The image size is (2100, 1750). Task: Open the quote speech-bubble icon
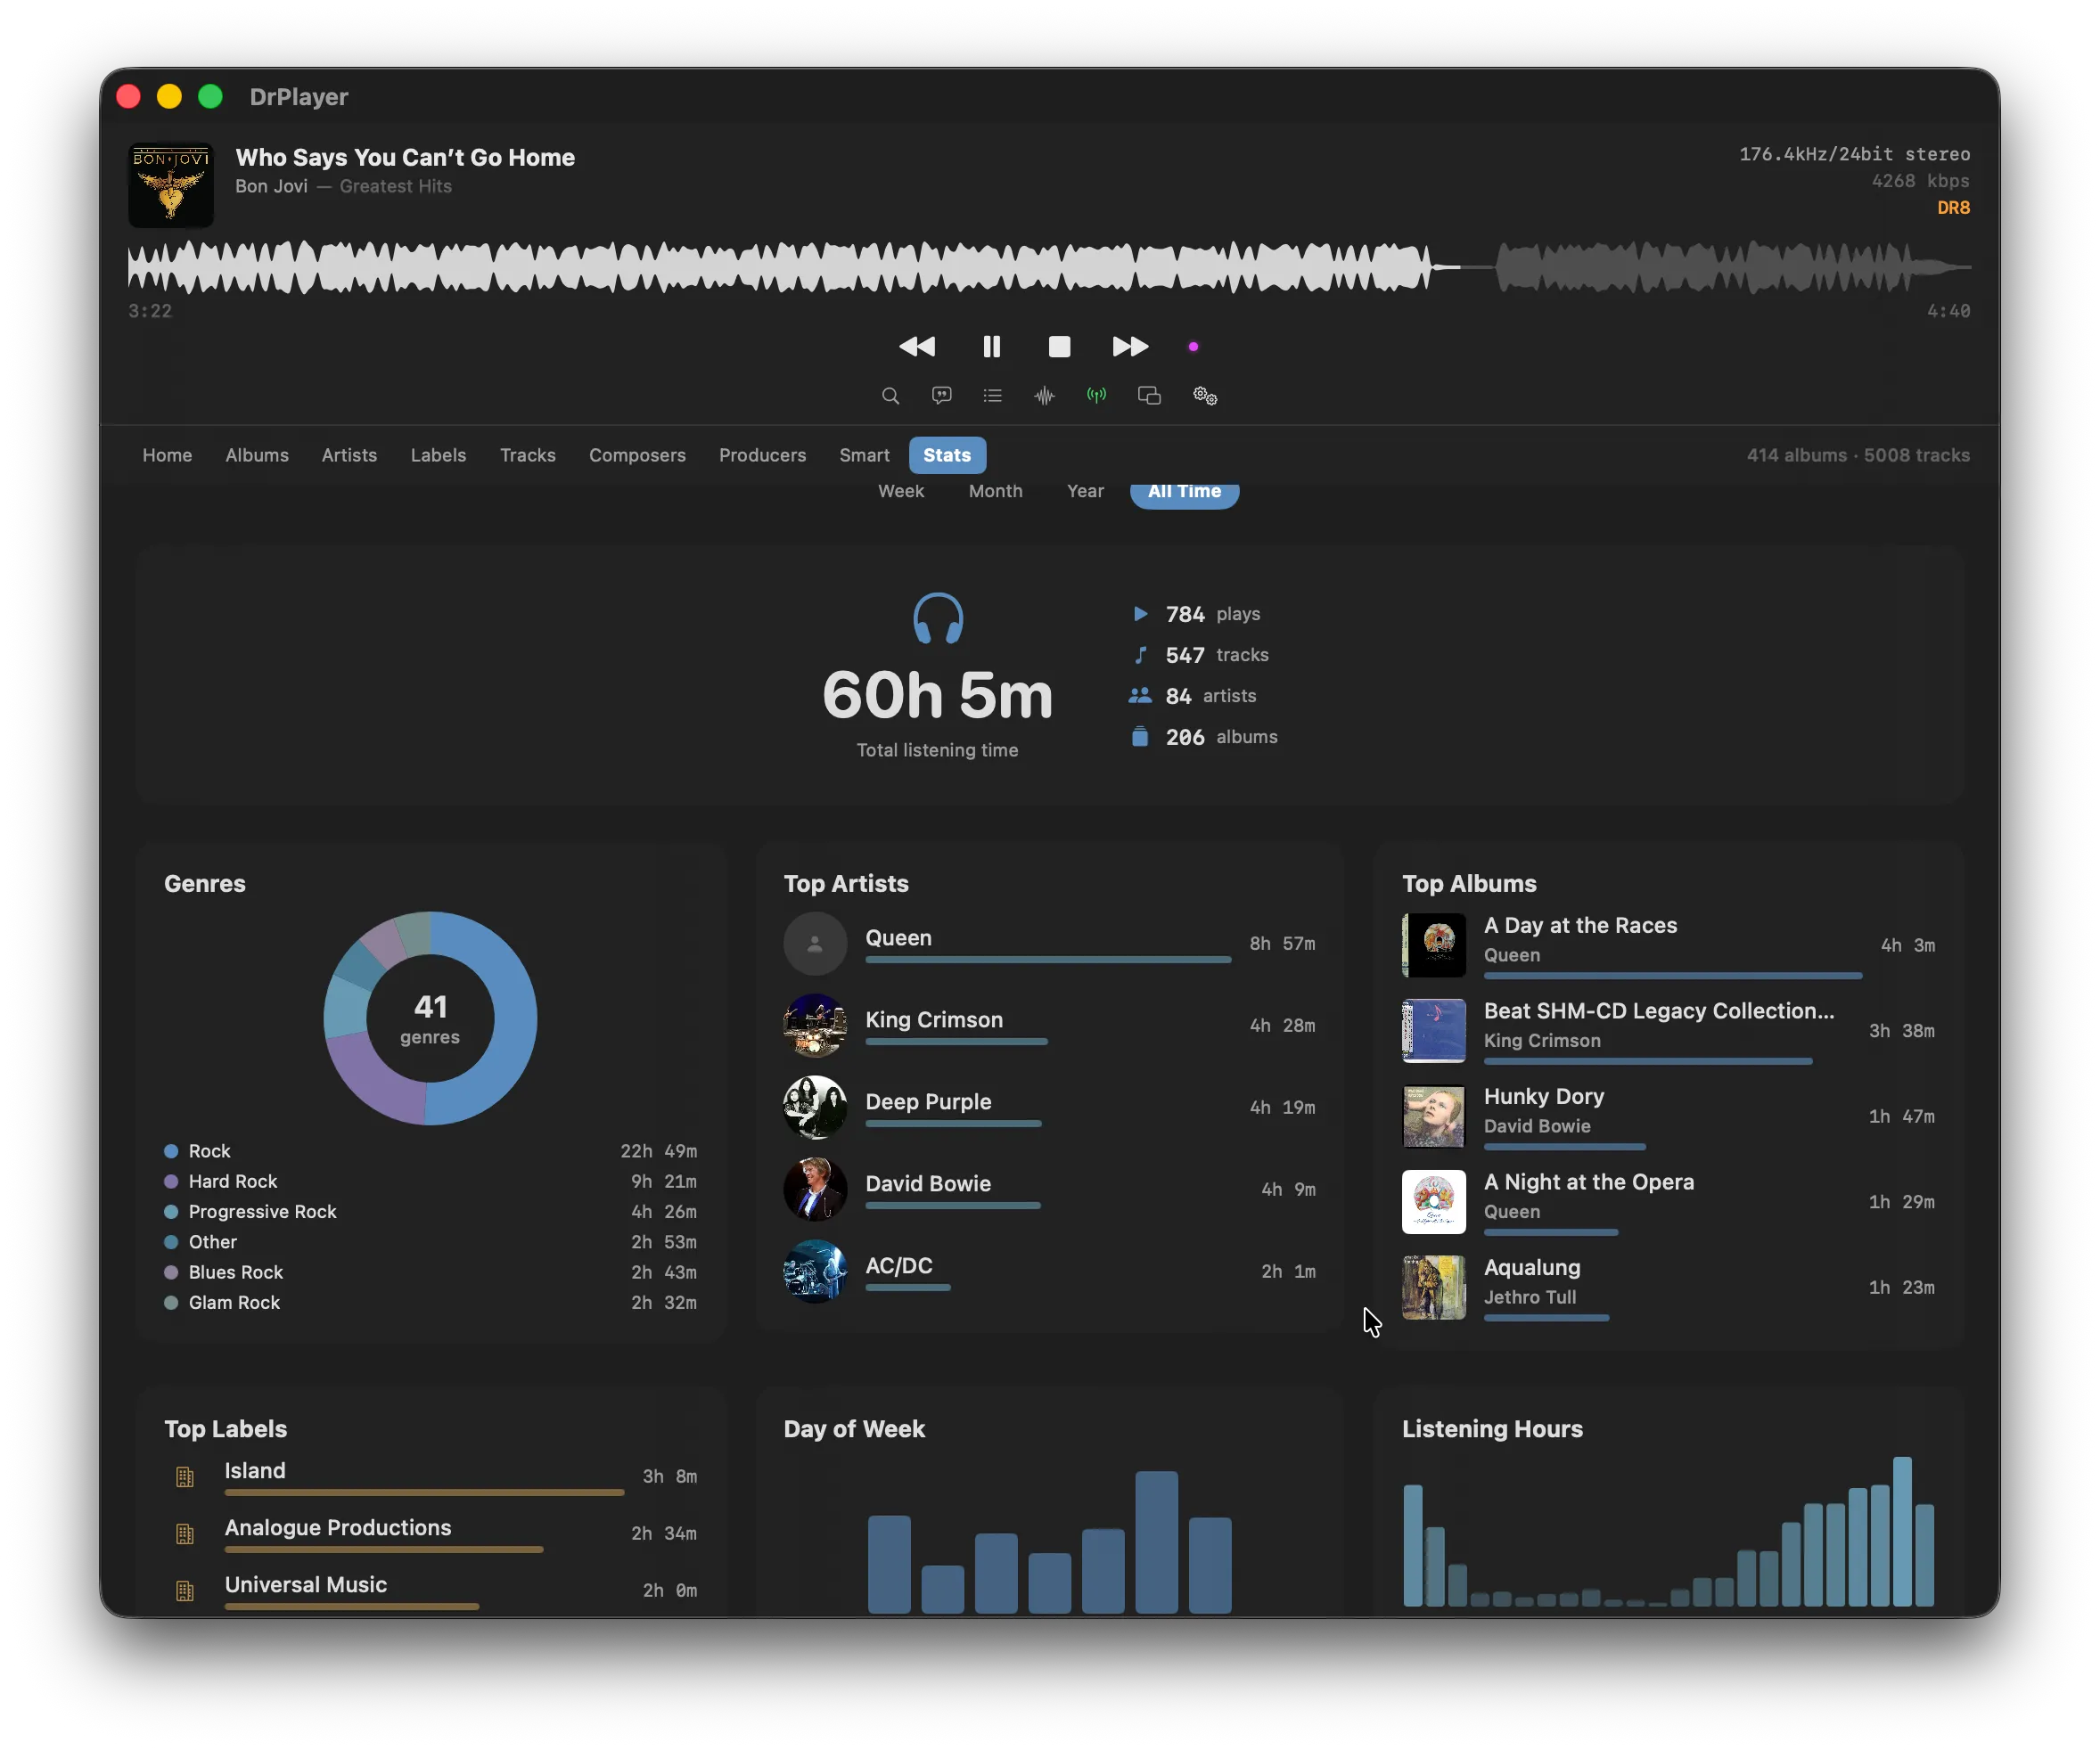[941, 396]
